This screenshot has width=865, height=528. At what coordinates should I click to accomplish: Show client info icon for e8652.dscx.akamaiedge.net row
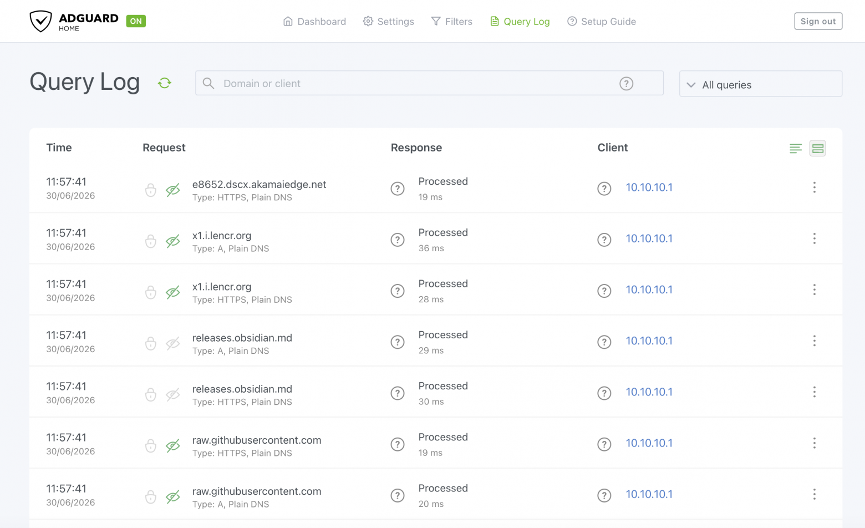click(x=604, y=189)
